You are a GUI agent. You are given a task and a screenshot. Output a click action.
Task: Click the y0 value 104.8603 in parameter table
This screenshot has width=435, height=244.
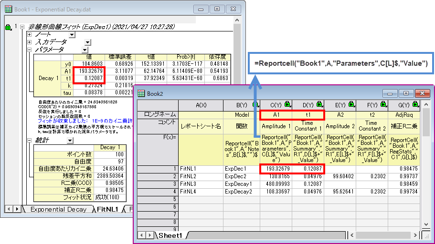(x=89, y=64)
